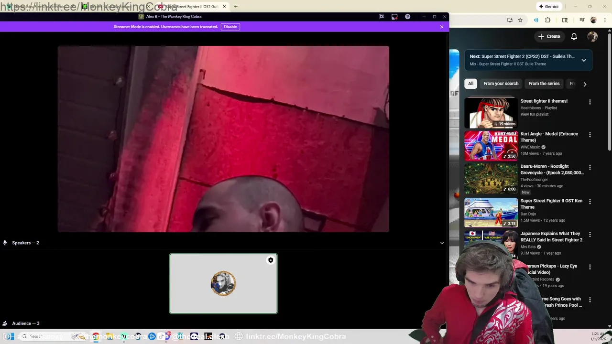Click the Audience — 3 header
The image size is (612, 344).
click(25, 323)
